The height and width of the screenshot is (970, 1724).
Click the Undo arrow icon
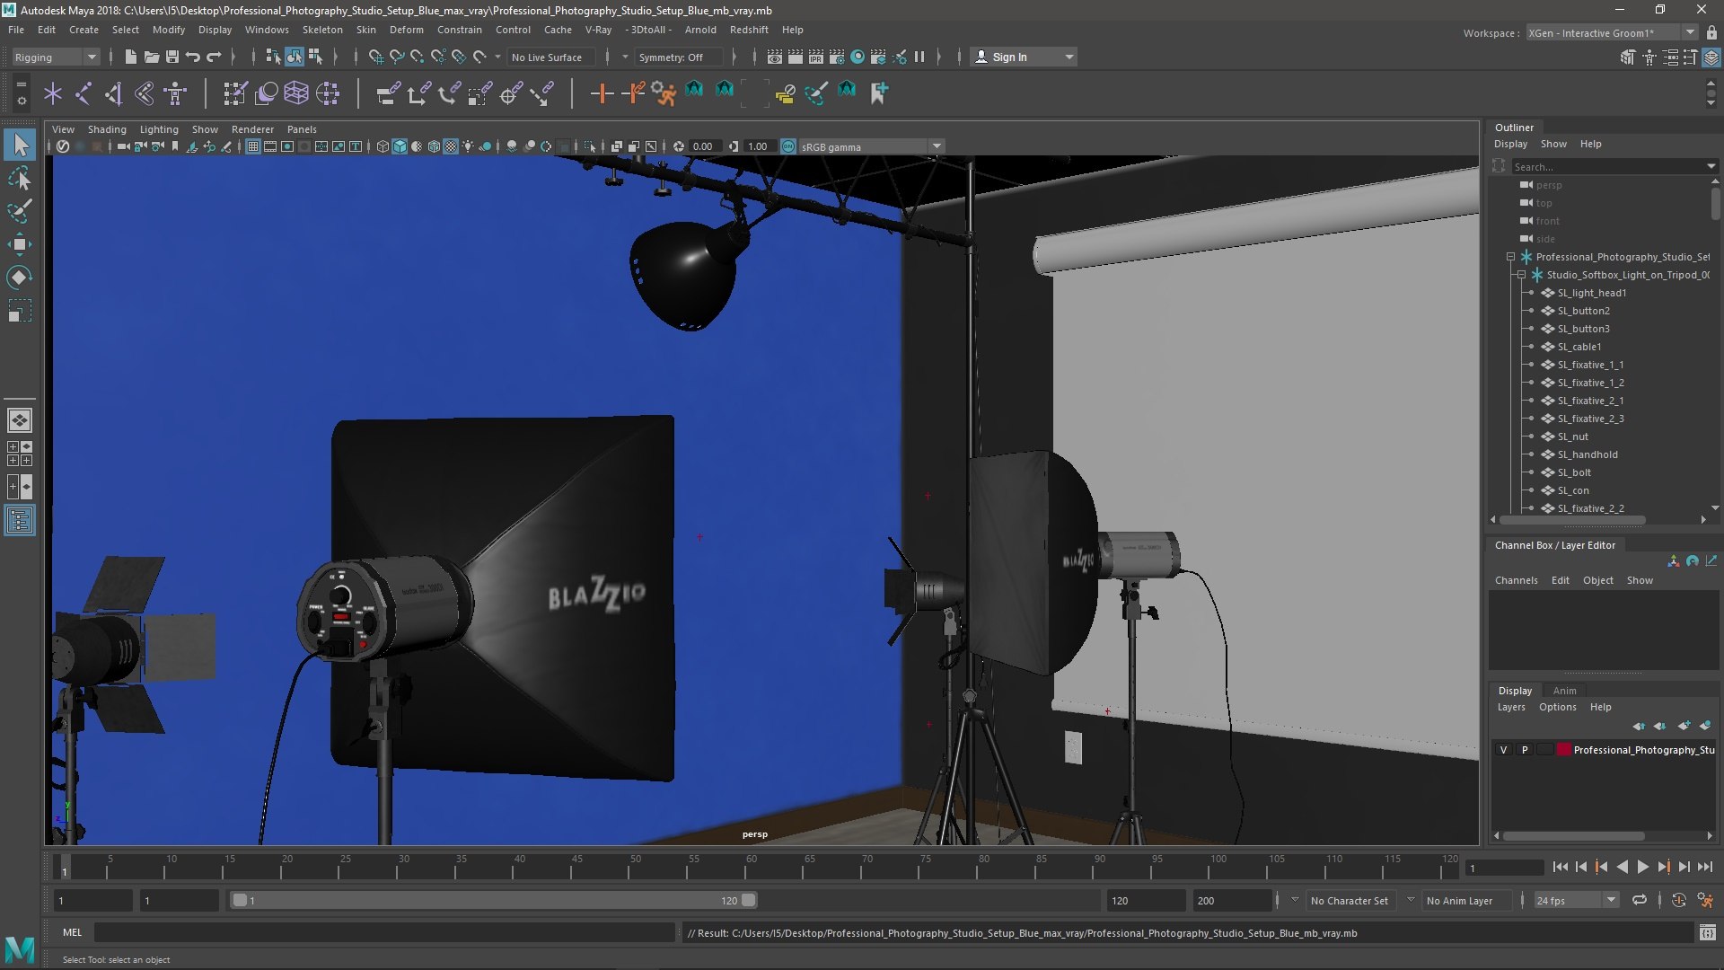coord(193,57)
